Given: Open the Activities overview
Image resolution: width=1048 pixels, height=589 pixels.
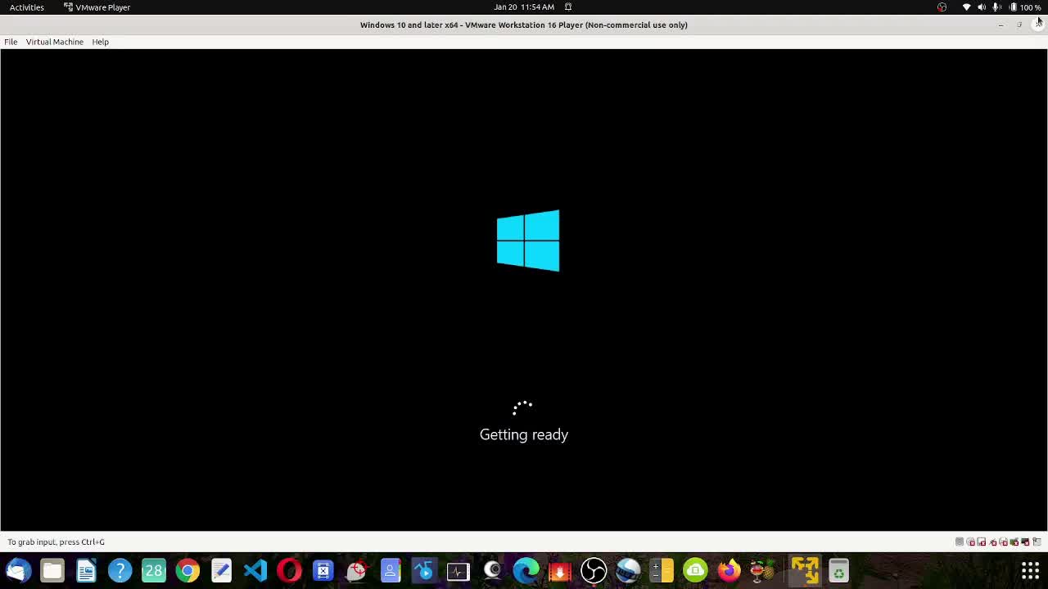Looking at the screenshot, I should coord(27,7).
